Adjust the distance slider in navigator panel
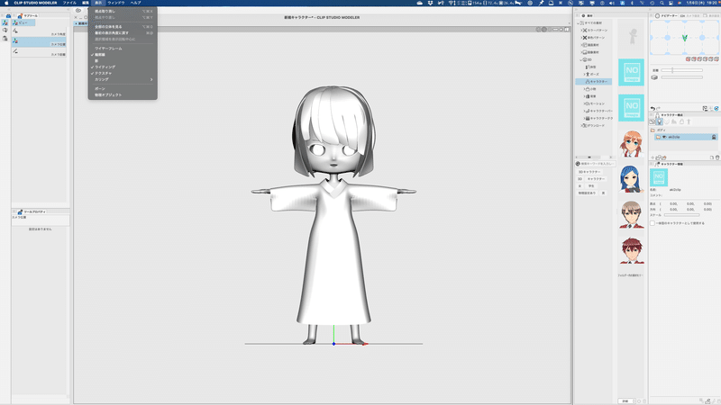This screenshot has width=721, height=405. click(681, 70)
